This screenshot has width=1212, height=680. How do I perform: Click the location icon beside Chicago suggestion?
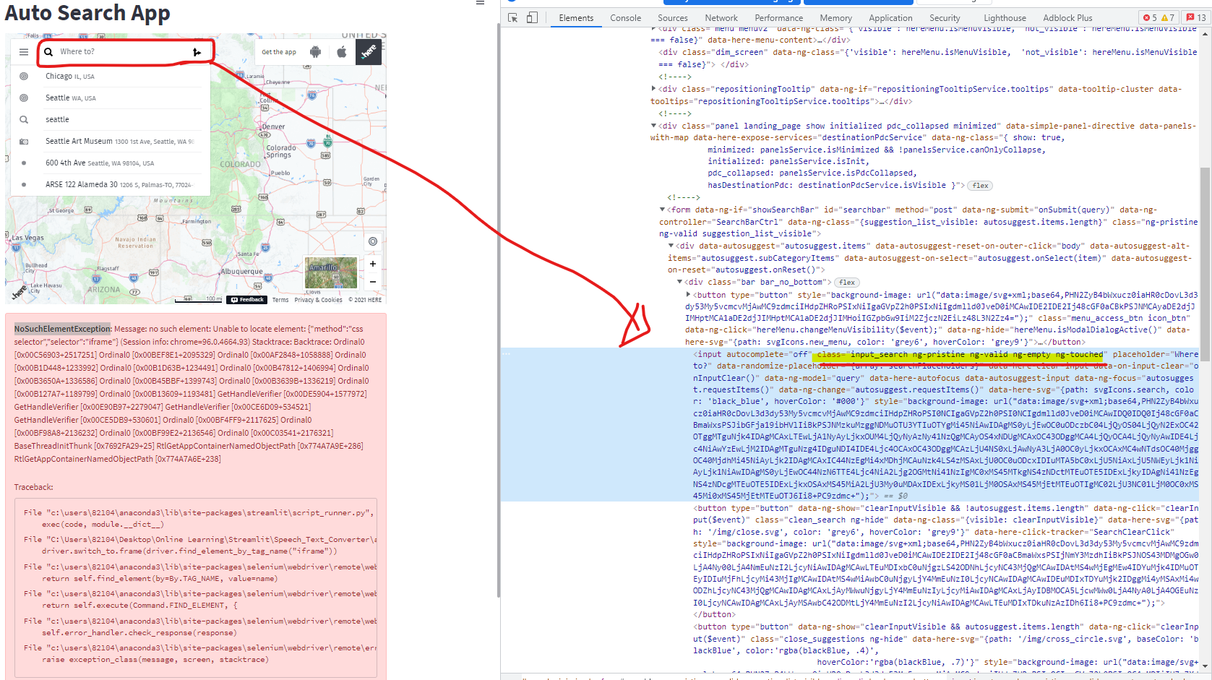click(x=24, y=76)
